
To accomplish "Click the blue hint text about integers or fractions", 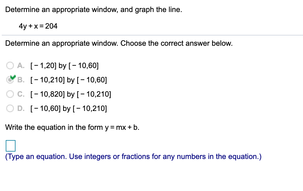I will pos(133,156).
